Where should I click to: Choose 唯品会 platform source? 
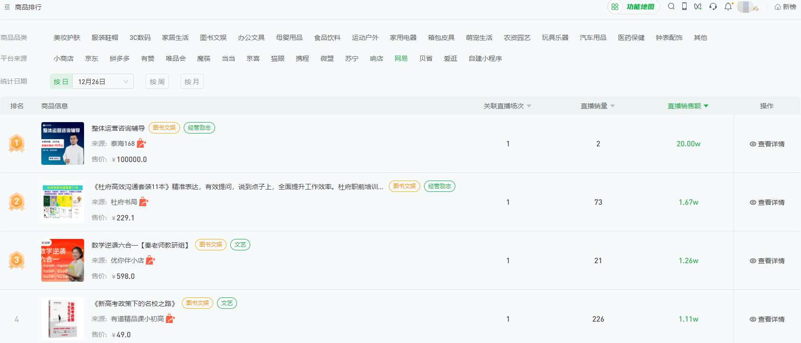tap(176, 58)
